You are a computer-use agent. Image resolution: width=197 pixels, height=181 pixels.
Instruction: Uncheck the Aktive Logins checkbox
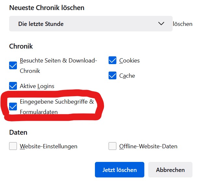13,86
